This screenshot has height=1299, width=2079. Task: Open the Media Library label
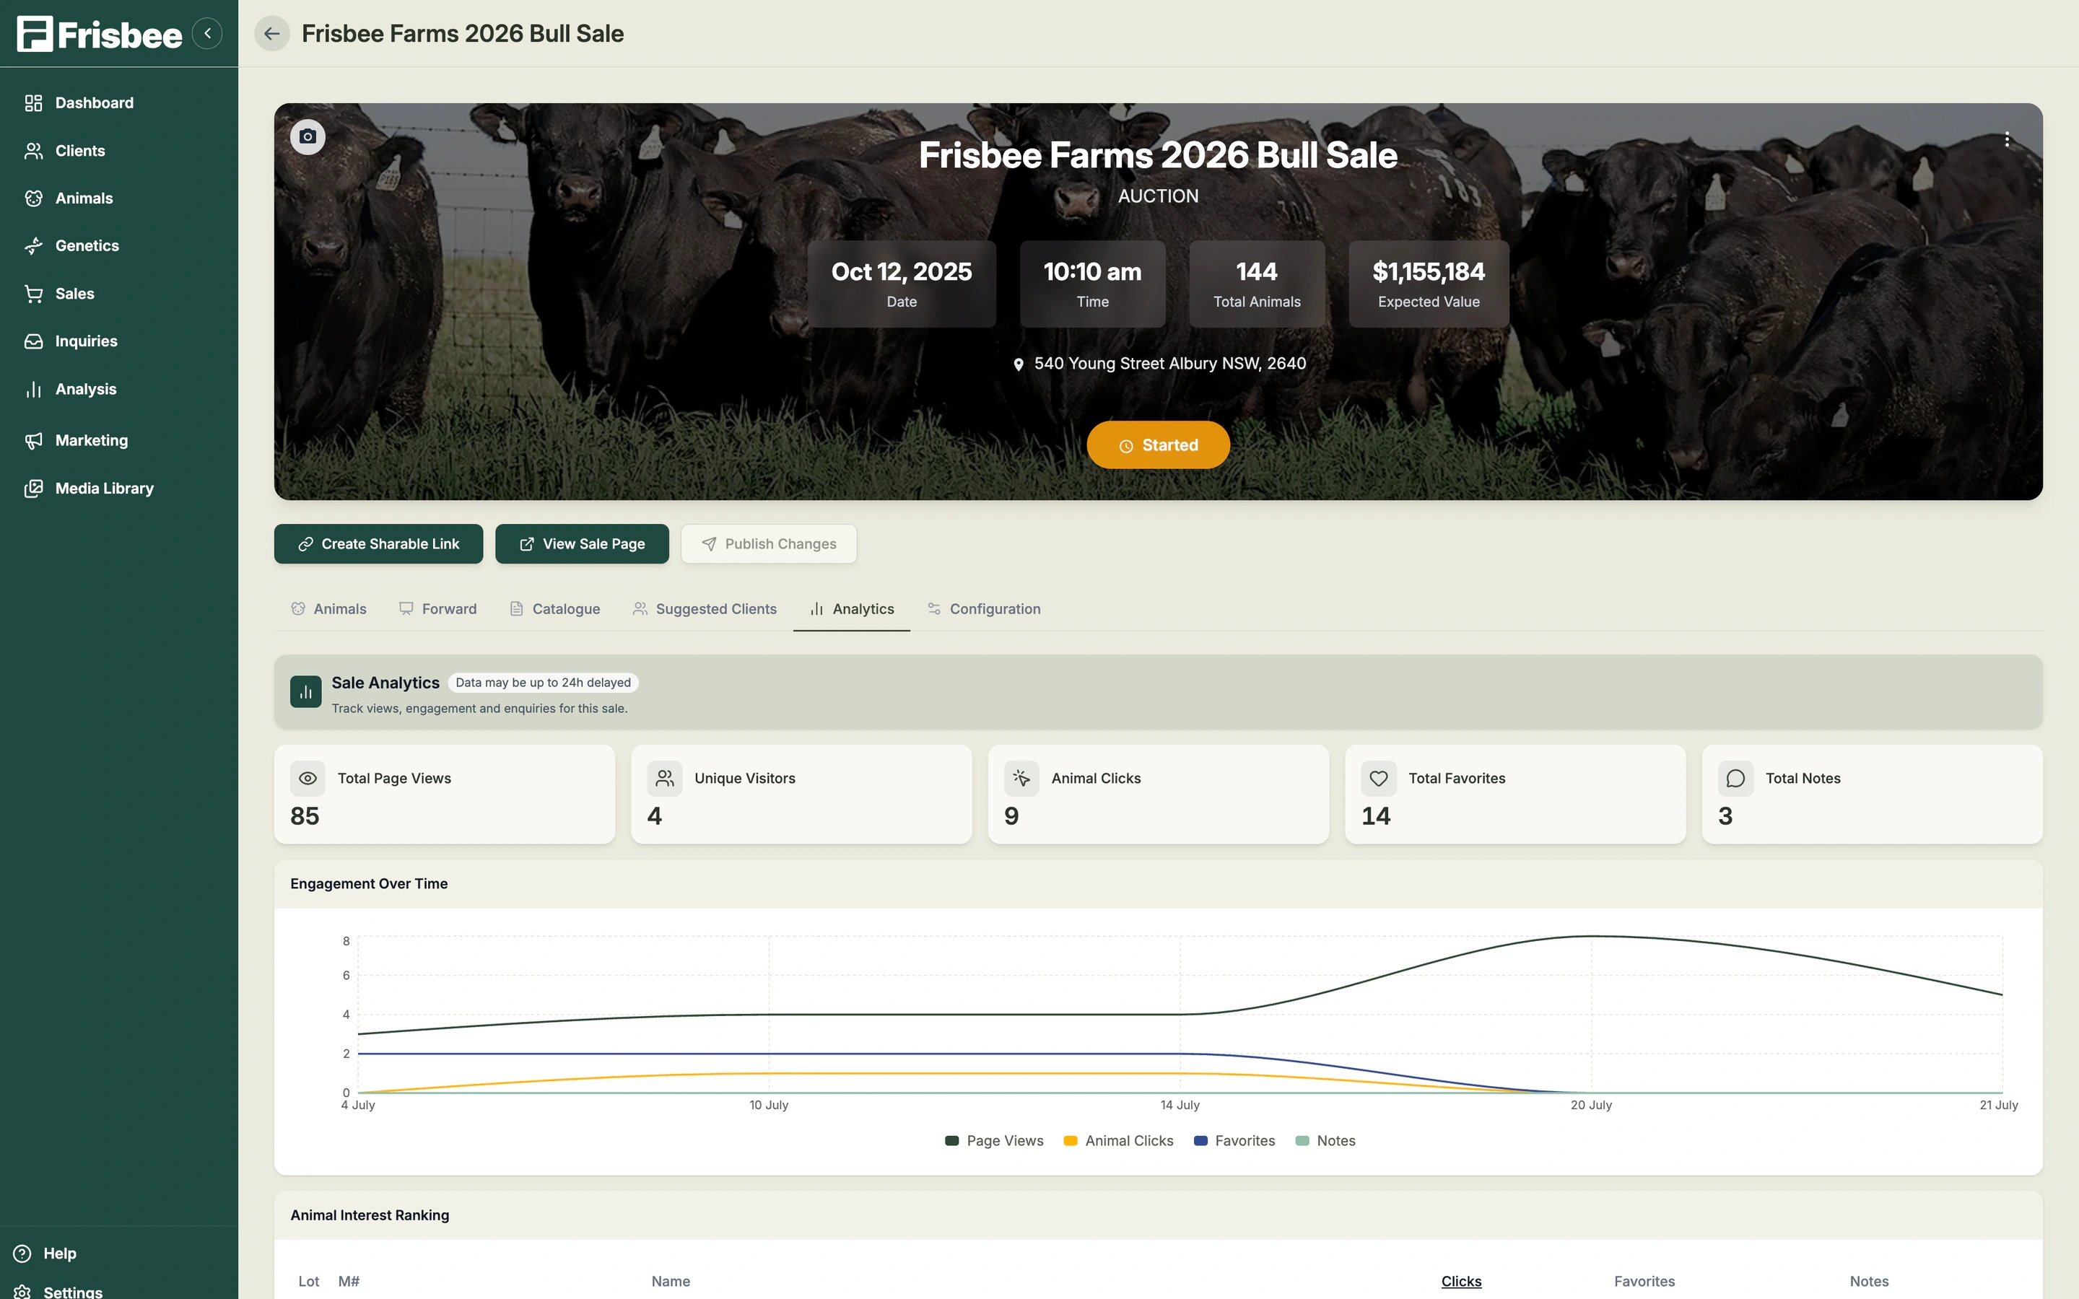pyautogui.click(x=105, y=489)
